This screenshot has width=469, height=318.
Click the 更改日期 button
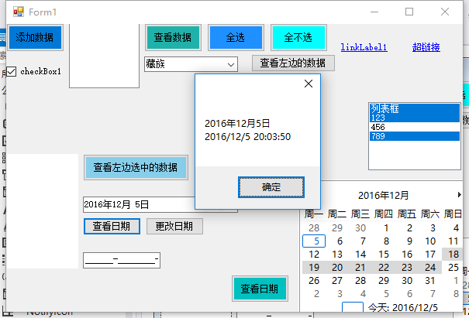click(x=174, y=227)
